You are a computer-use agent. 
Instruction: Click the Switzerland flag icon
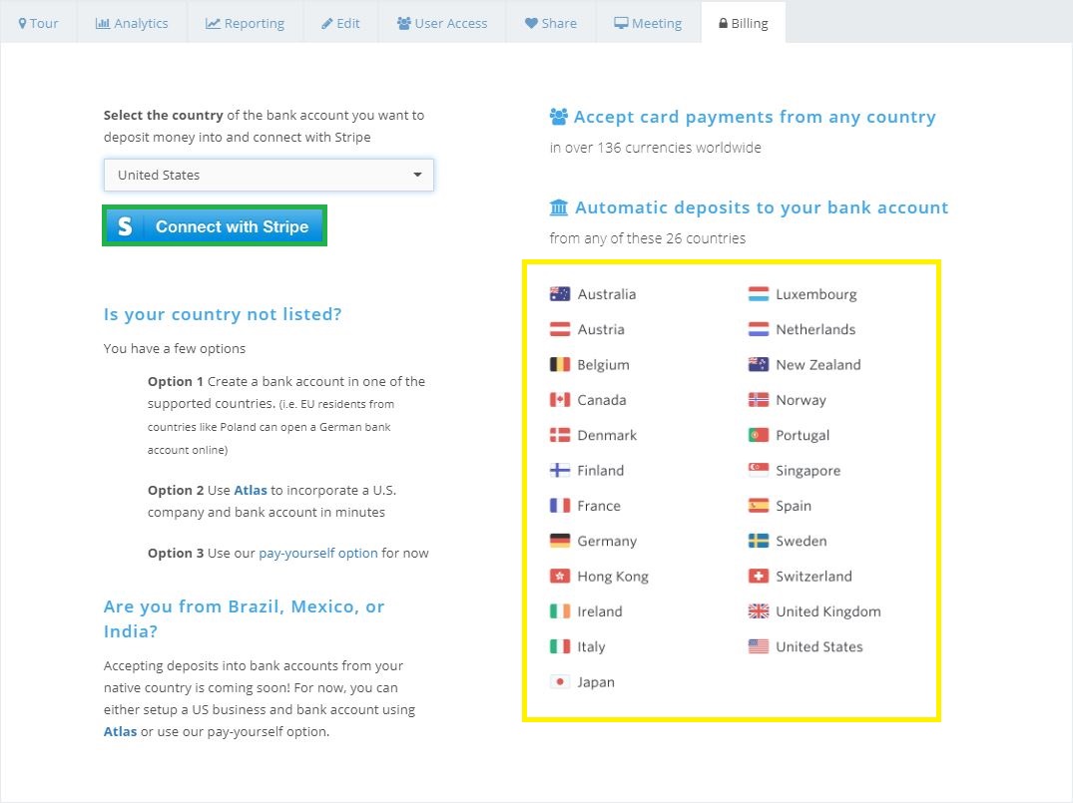point(759,576)
